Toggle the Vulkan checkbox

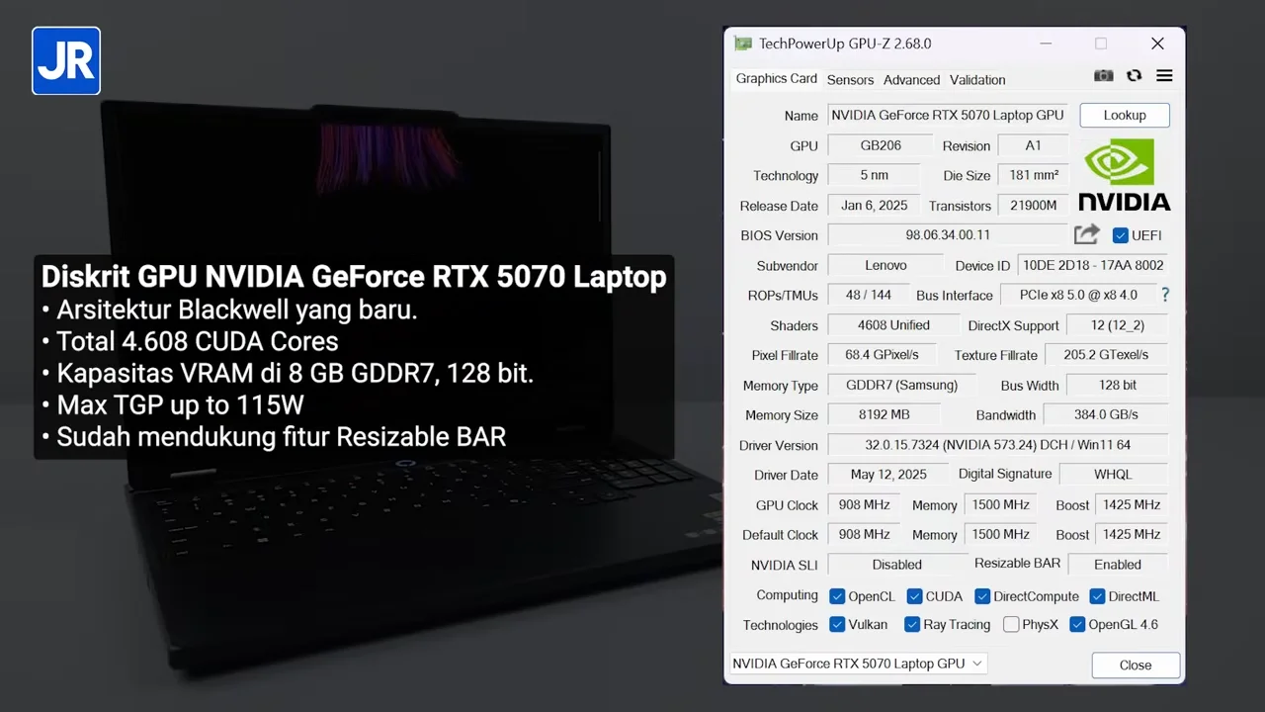[837, 625]
